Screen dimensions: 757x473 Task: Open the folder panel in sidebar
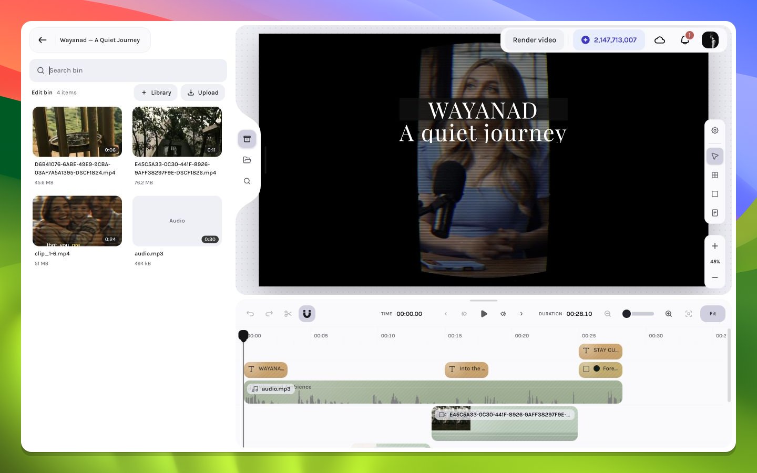(x=247, y=160)
